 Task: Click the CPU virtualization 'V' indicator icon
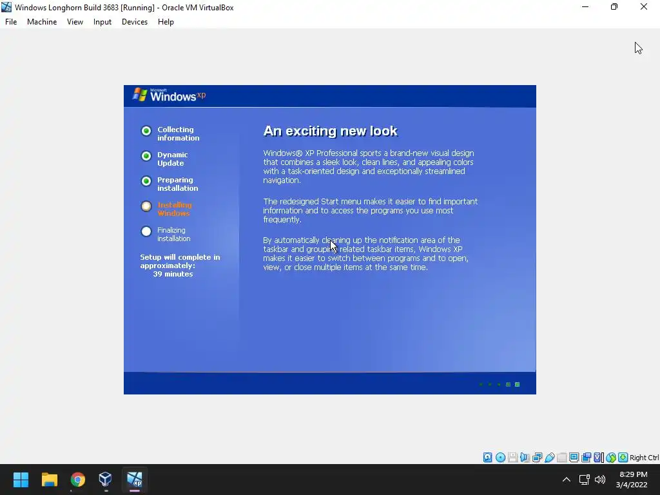pyautogui.click(x=597, y=457)
